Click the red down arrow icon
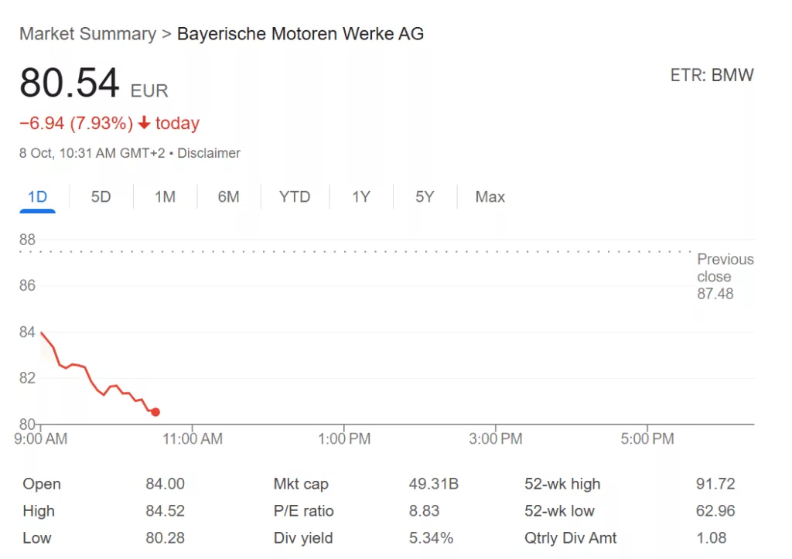 [144, 124]
